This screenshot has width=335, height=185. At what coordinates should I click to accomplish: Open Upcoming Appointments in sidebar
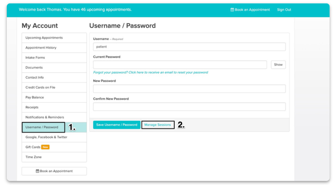(44, 38)
